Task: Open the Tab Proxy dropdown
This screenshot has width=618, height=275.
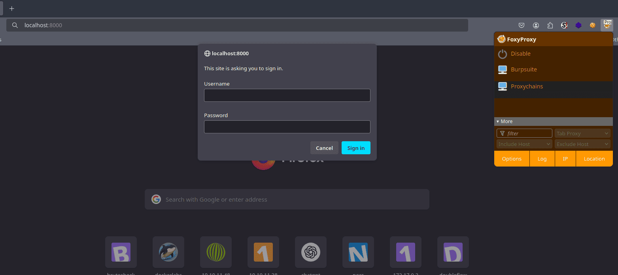Action: (x=582, y=134)
